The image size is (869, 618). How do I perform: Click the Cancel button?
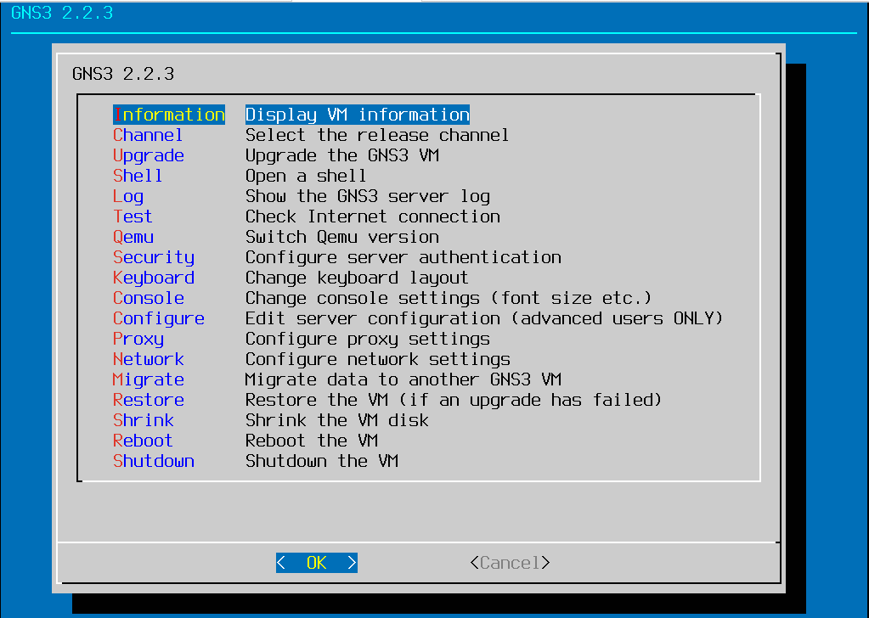(x=510, y=563)
